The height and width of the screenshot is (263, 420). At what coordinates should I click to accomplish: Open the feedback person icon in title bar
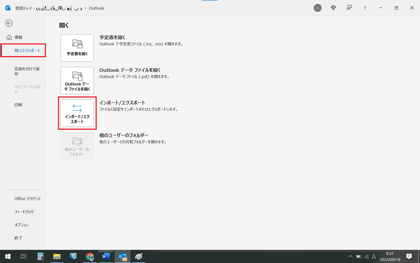coord(349,8)
